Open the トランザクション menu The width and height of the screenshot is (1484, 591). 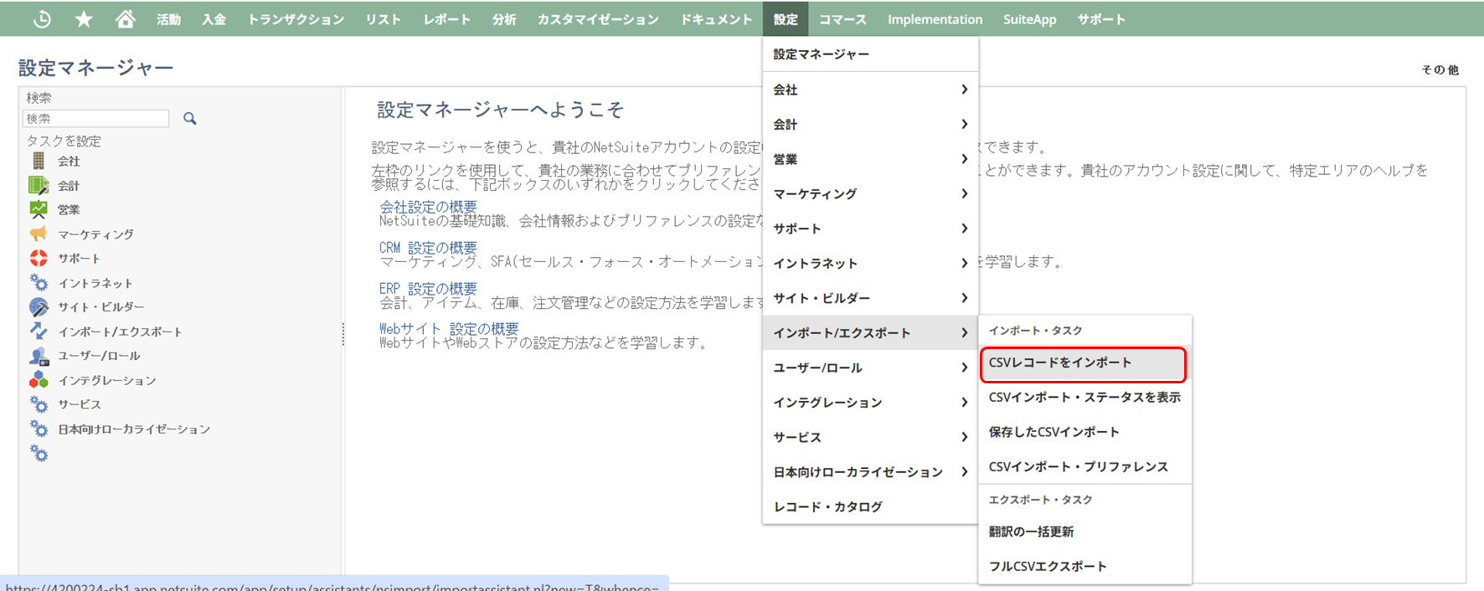(296, 19)
